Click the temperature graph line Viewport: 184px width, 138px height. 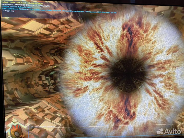102,127
